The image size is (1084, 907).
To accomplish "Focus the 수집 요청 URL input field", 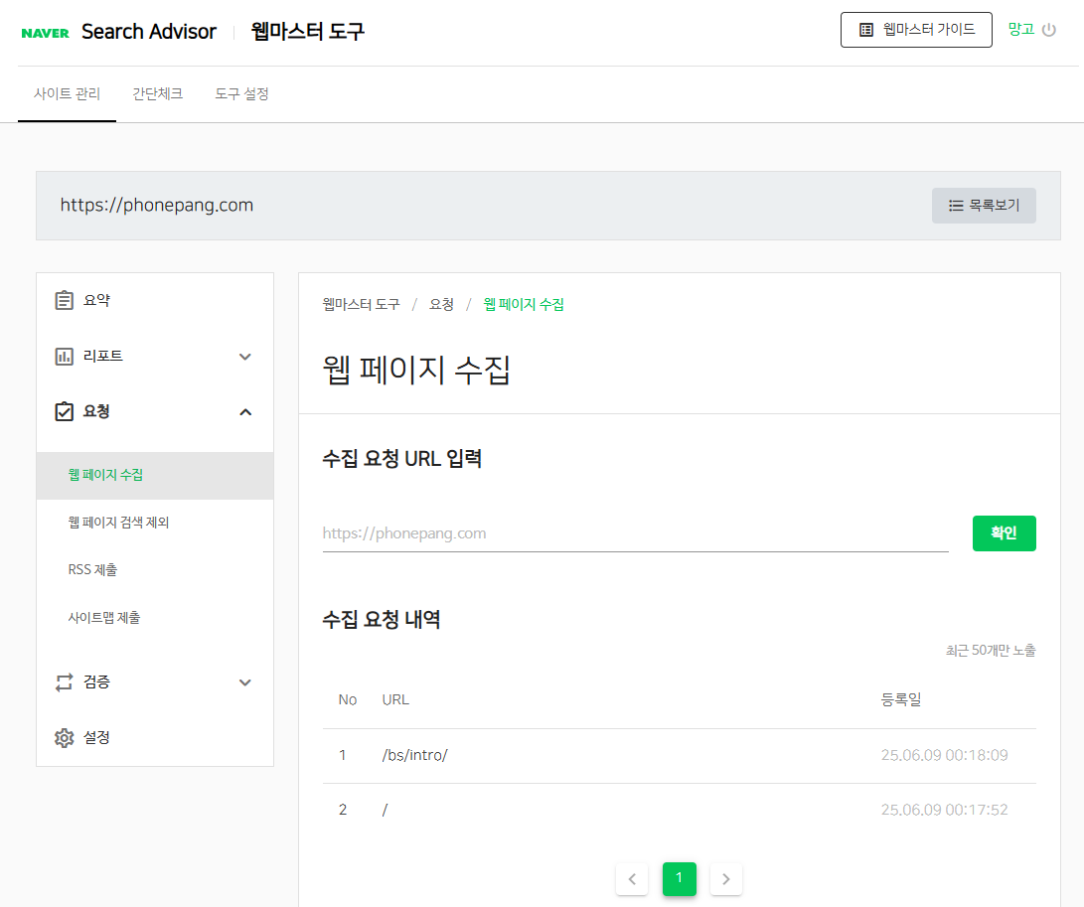I will [635, 533].
